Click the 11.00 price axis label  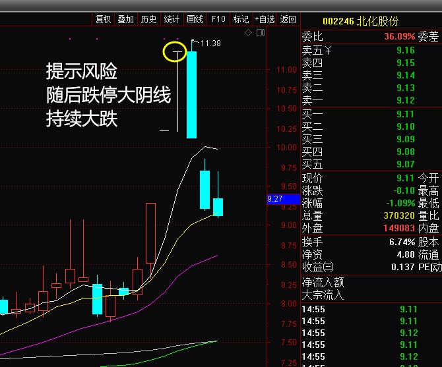tap(287, 70)
